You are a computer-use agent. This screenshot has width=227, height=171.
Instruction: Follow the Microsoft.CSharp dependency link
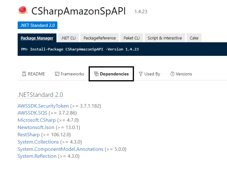[37, 120]
